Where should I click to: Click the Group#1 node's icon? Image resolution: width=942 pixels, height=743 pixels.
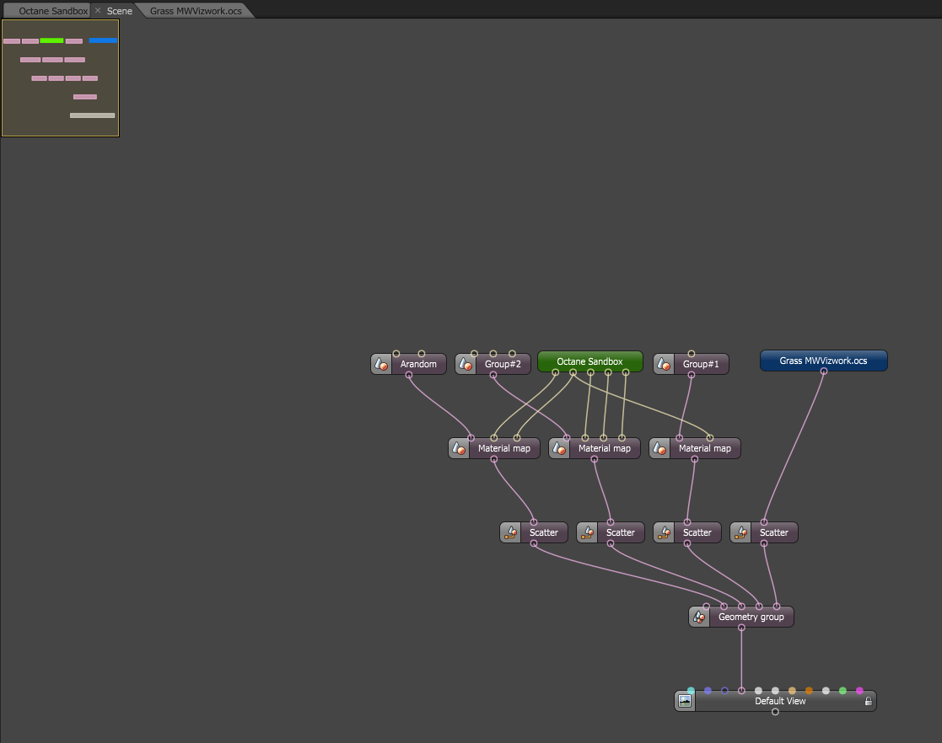(x=663, y=364)
